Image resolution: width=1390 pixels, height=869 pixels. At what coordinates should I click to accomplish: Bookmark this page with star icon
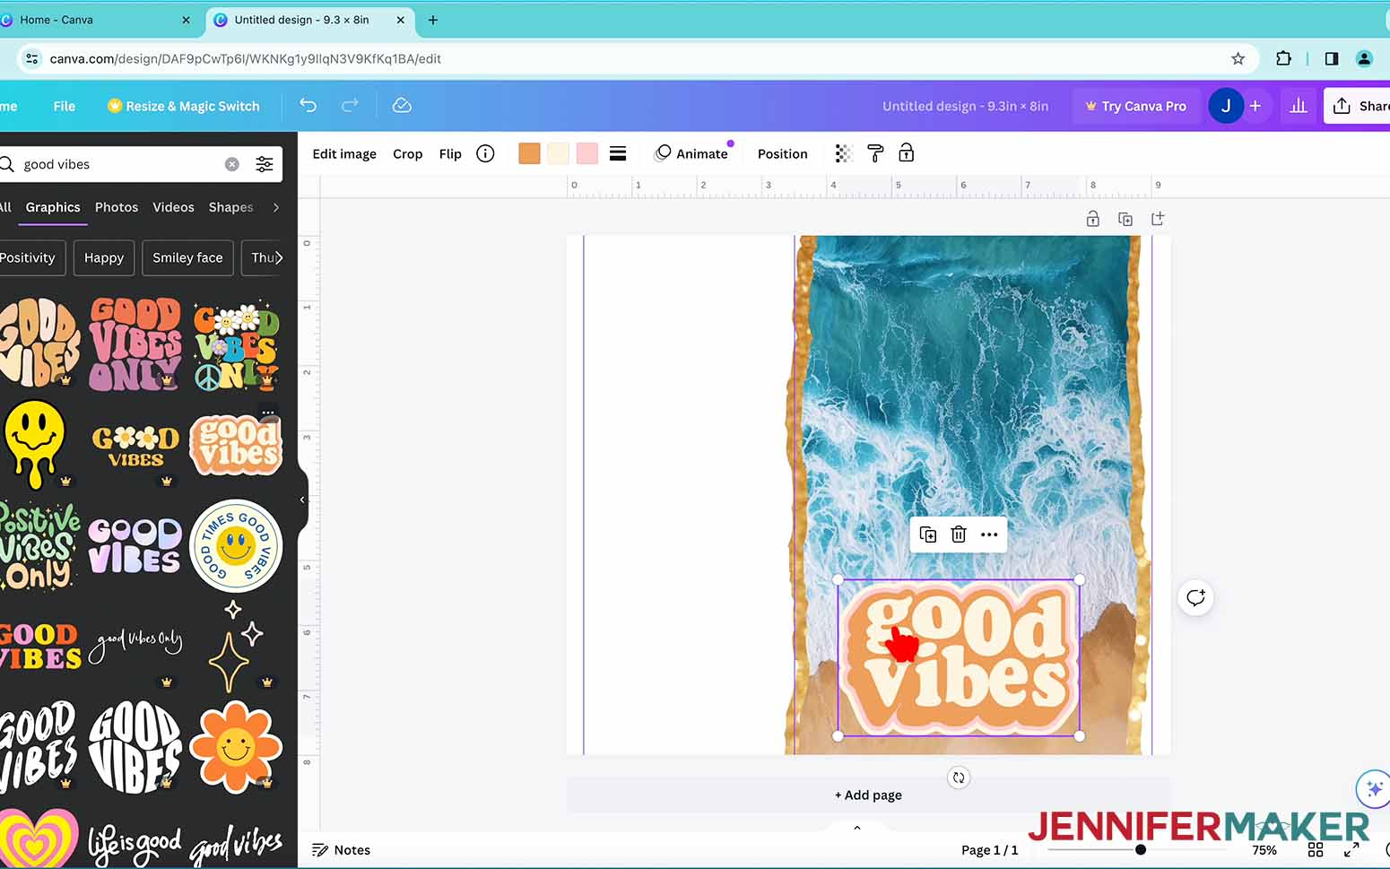pyautogui.click(x=1238, y=58)
